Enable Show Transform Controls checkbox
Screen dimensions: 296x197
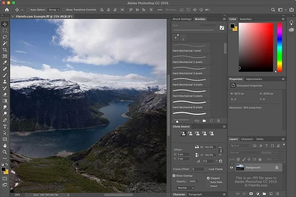click(64, 10)
